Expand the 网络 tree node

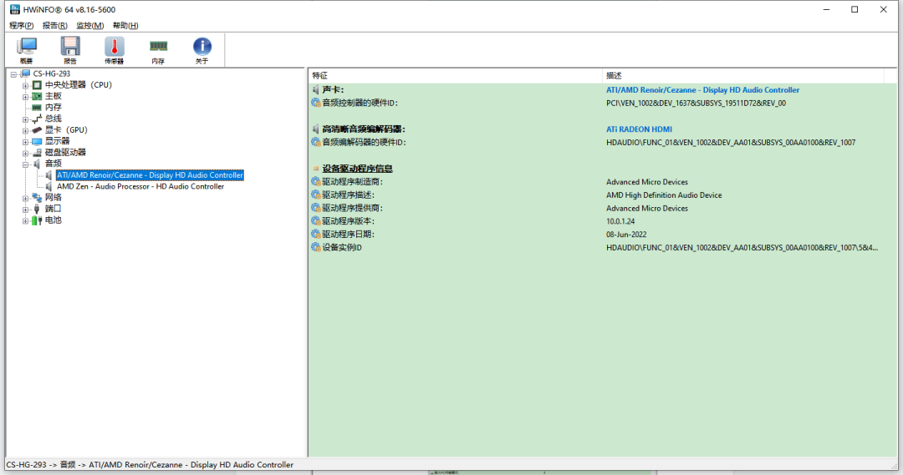pos(25,198)
